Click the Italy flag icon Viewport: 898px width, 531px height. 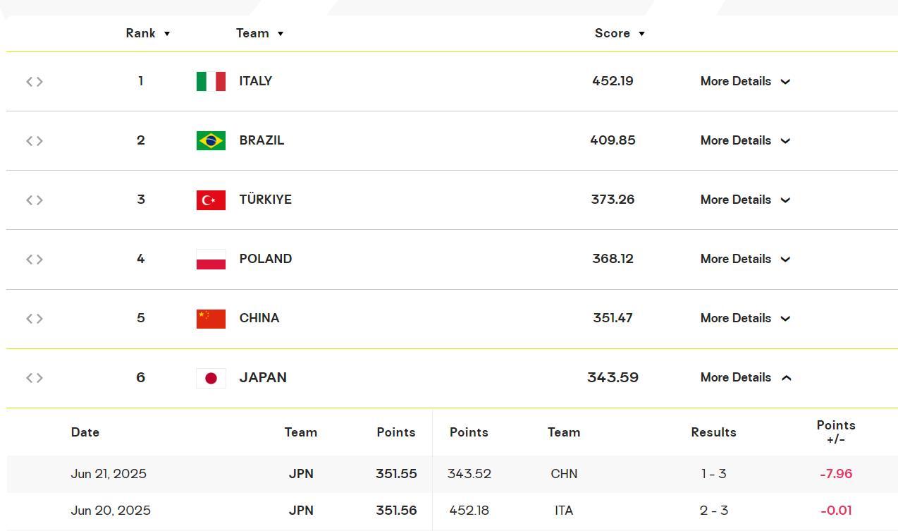click(211, 81)
